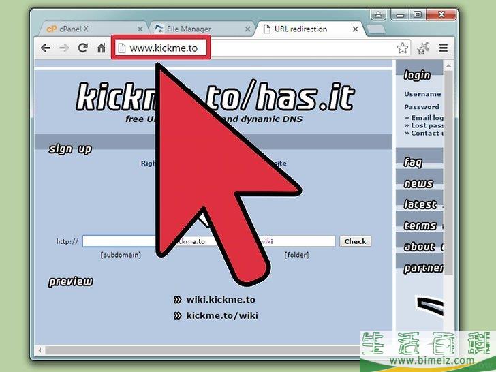Go back with the browser back arrow
This screenshot has height=372, width=496.
tap(46, 48)
